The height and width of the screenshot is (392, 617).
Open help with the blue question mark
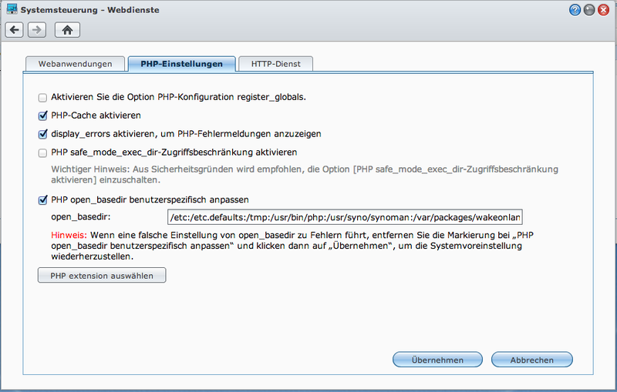(x=575, y=10)
